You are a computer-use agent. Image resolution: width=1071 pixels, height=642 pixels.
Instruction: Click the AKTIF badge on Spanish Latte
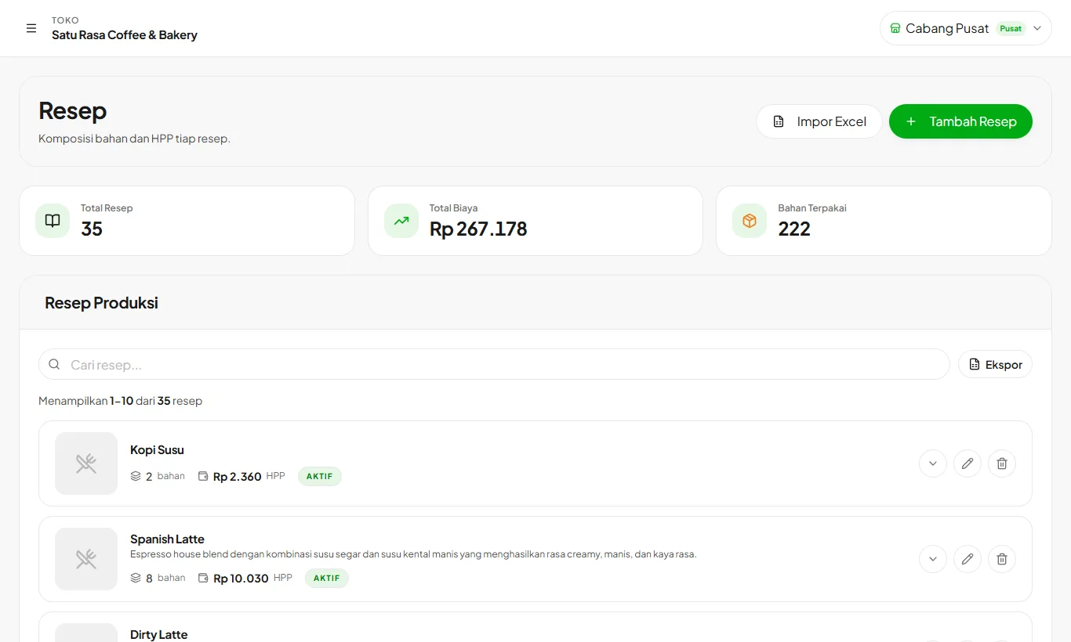(x=327, y=578)
